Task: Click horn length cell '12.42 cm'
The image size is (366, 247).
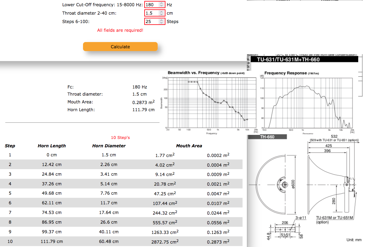Action: (x=52, y=165)
